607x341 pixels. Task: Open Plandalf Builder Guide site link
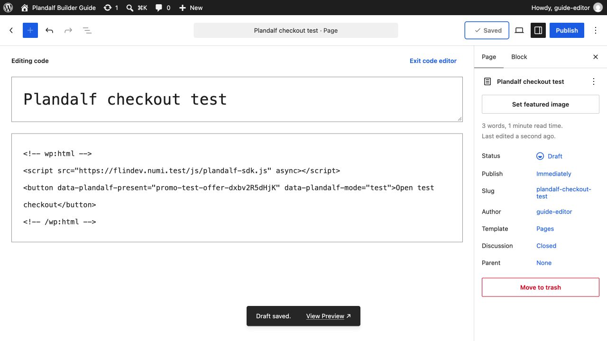(58, 8)
